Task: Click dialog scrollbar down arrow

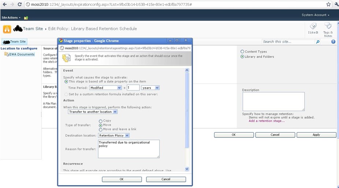Action: pos(187,169)
